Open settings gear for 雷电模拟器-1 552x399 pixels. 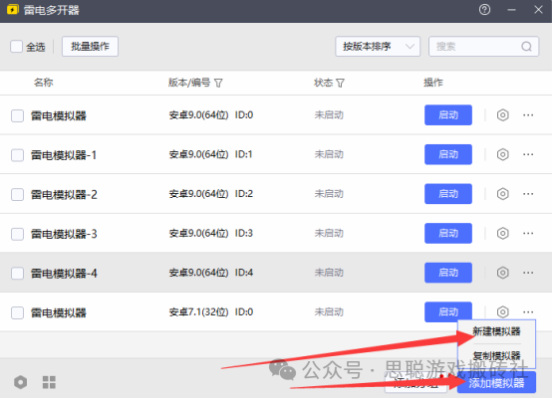[503, 154]
